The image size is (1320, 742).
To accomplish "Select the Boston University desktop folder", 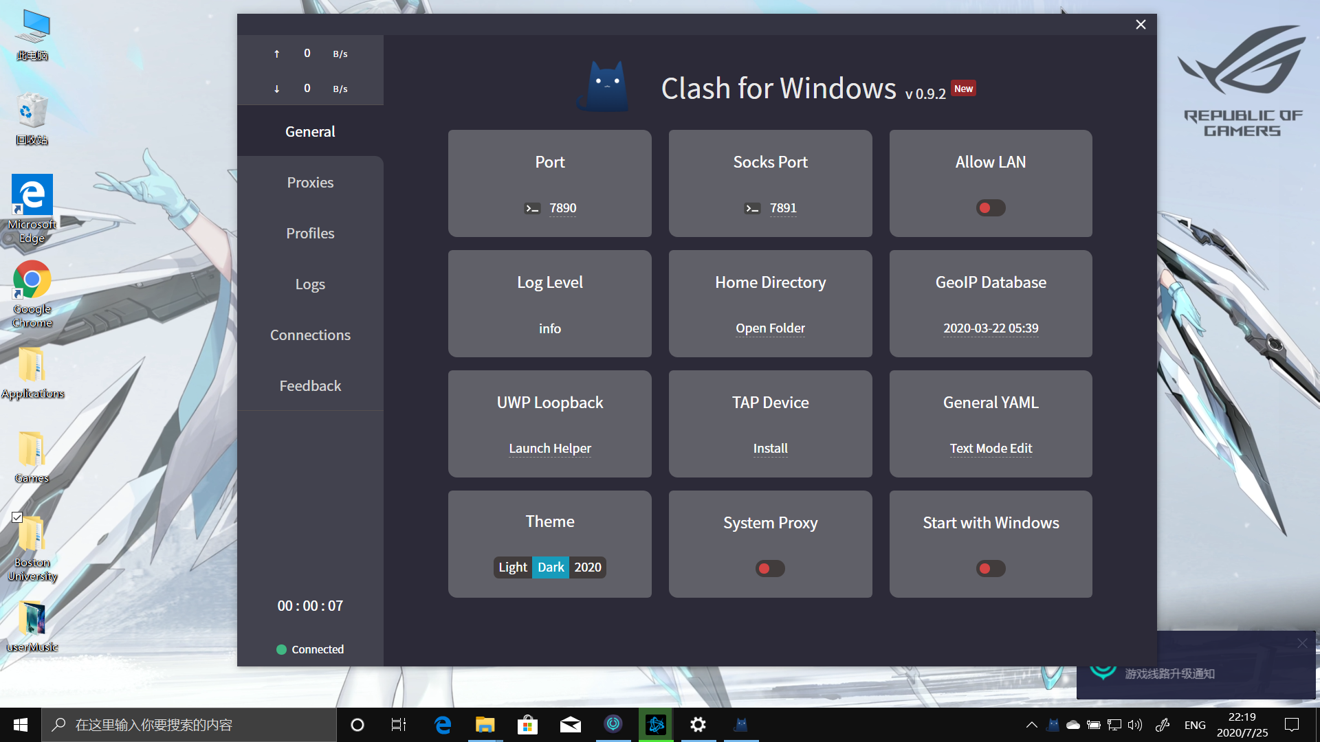I will click(x=32, y=548).
